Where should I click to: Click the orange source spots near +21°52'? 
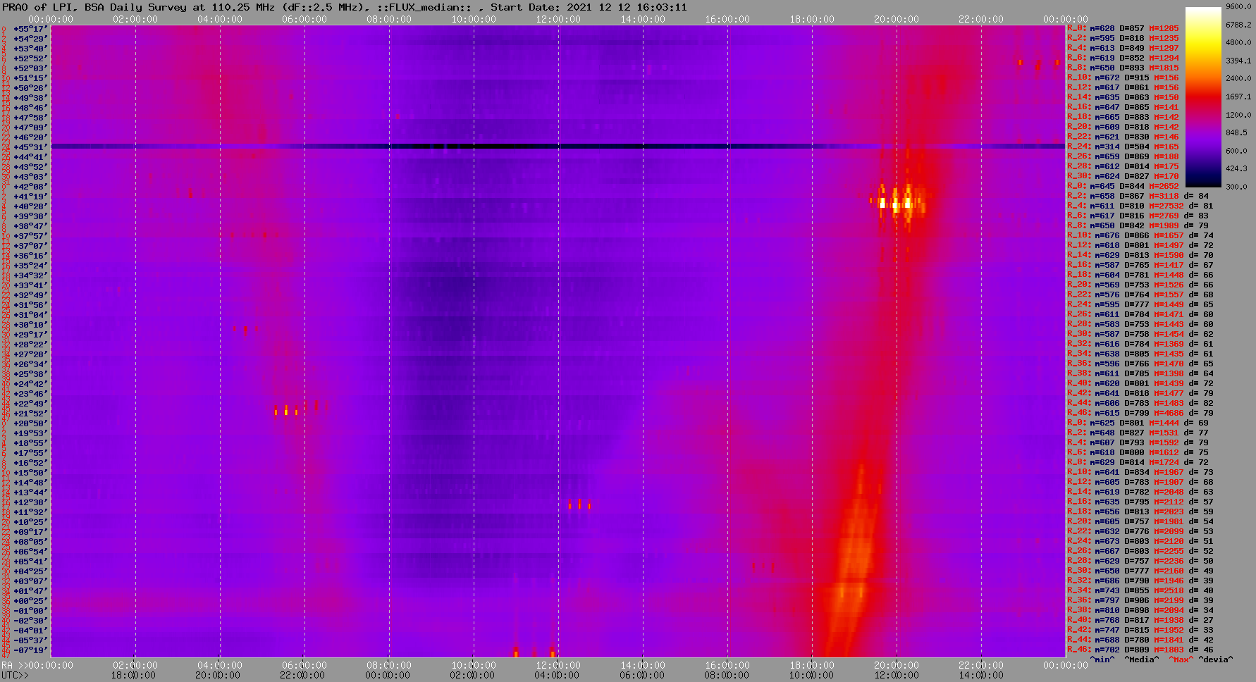coord(286,410)
